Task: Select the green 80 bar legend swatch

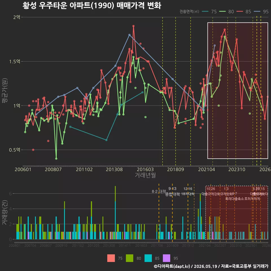Action: [x=130, y=258]
